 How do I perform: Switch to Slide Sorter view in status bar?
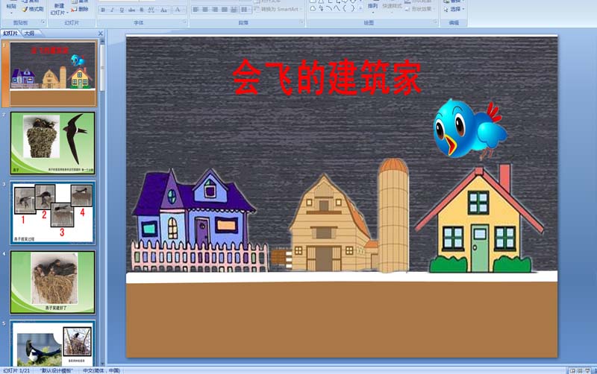(580, 370)
